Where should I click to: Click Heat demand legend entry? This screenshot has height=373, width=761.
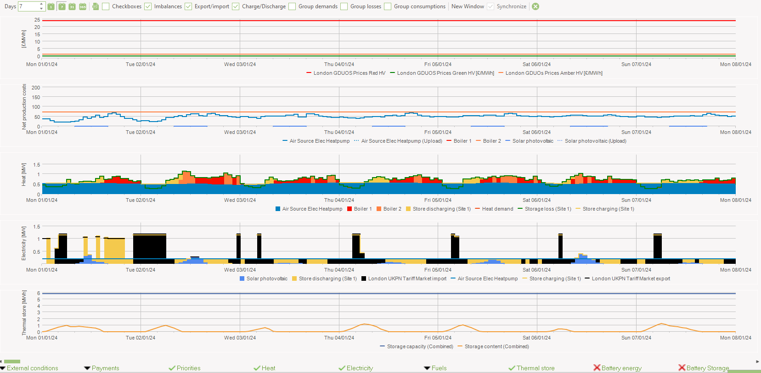click(x=494, y=209)
